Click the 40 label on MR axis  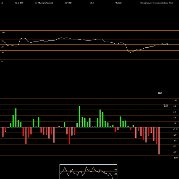coord(175,118)
